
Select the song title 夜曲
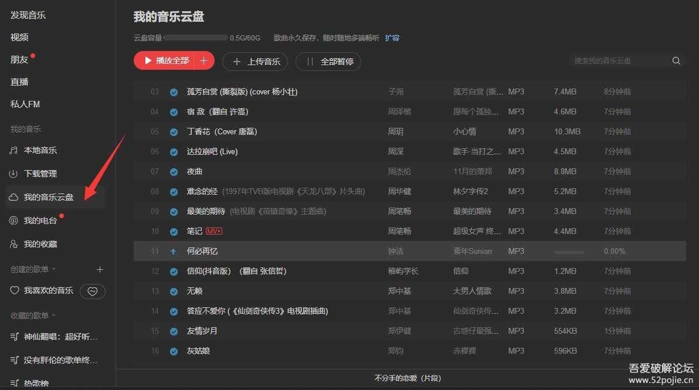[x=194, y=172]
